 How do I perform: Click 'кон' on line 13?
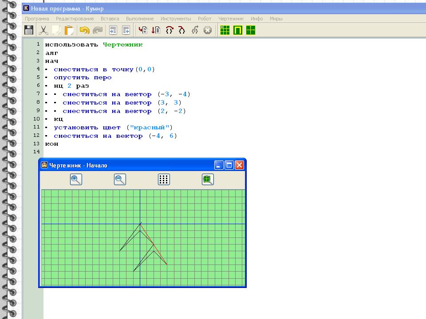coord(51,144)
